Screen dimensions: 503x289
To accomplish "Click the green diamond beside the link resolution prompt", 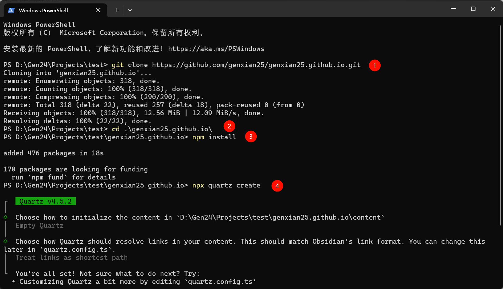I will click(5, 241).
